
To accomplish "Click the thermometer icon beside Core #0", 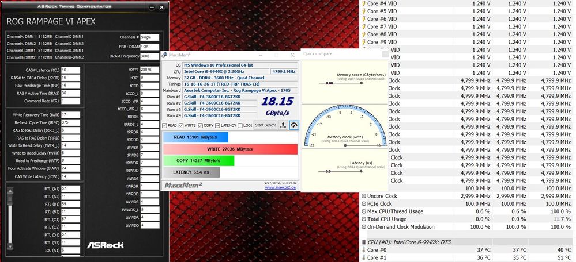I will (364, 250).
